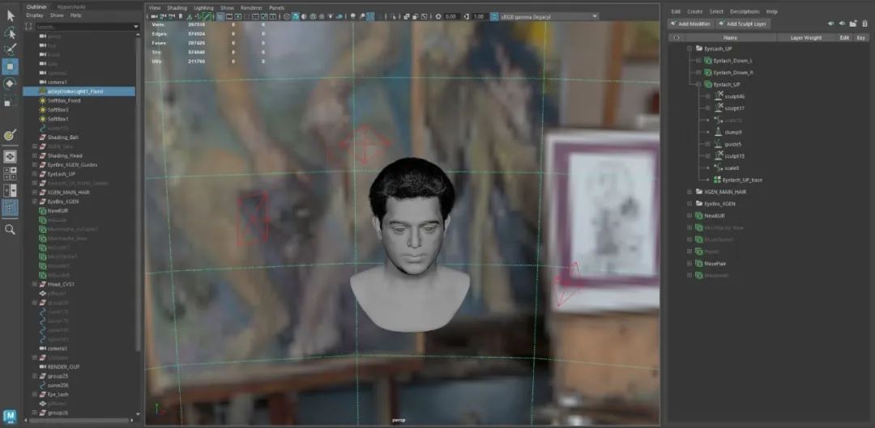
Task: Expand the XGEN_MAIN_HAIR group in the Outliner
Action: 35,193
